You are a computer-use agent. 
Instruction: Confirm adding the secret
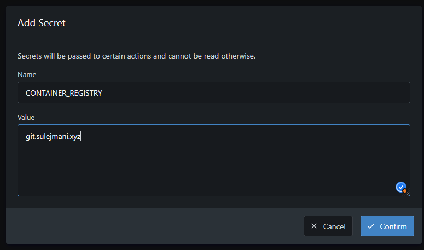(x=387, y=226)
